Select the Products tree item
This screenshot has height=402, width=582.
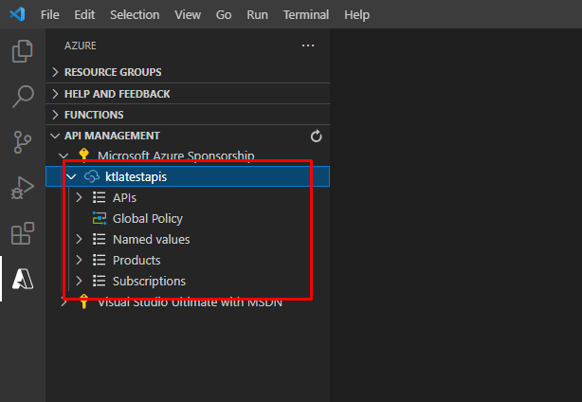(x=136, y=261)
